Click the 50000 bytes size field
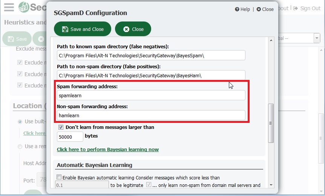 pos(70,137)
